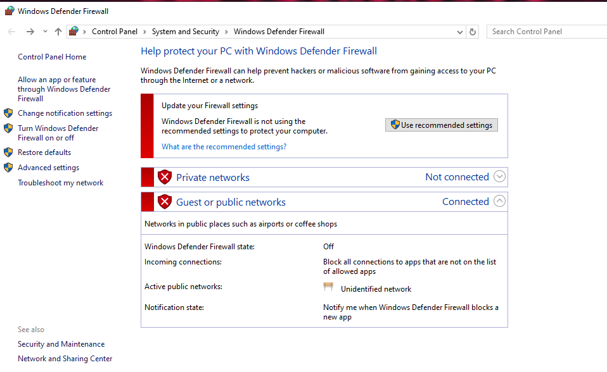Open the address bar history dropdown
The height and width of the screenshot is (372, 607).
[x=459, y=32]
